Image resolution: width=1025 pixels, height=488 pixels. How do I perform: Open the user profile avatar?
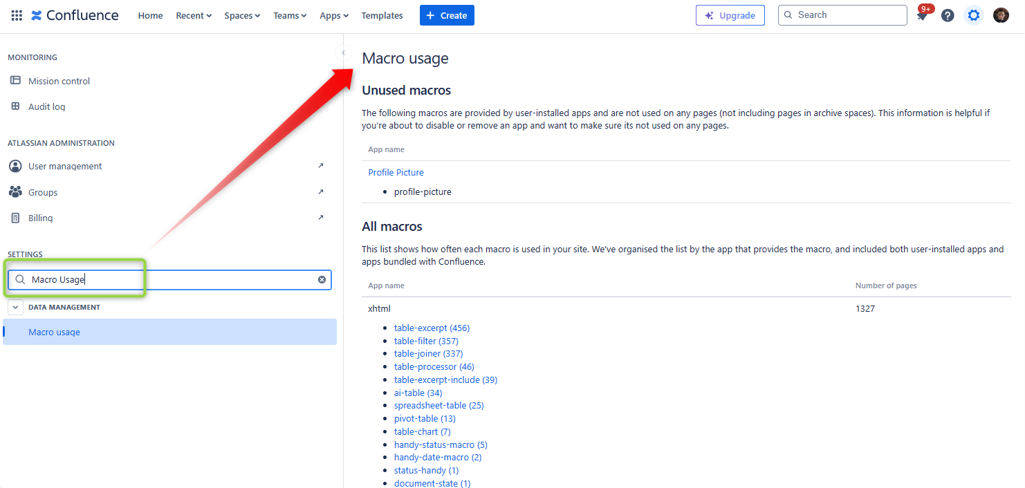pos(1001,15)
